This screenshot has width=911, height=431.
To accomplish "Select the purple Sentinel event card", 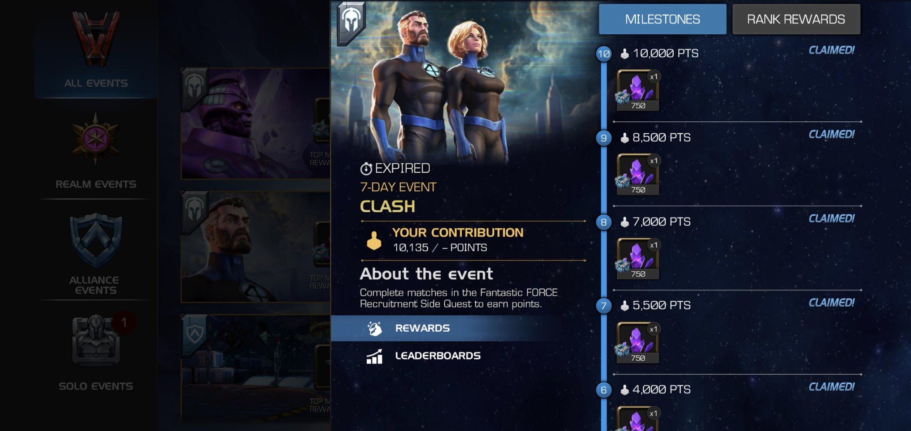I will pyautogui.click(x=256, y=123).
